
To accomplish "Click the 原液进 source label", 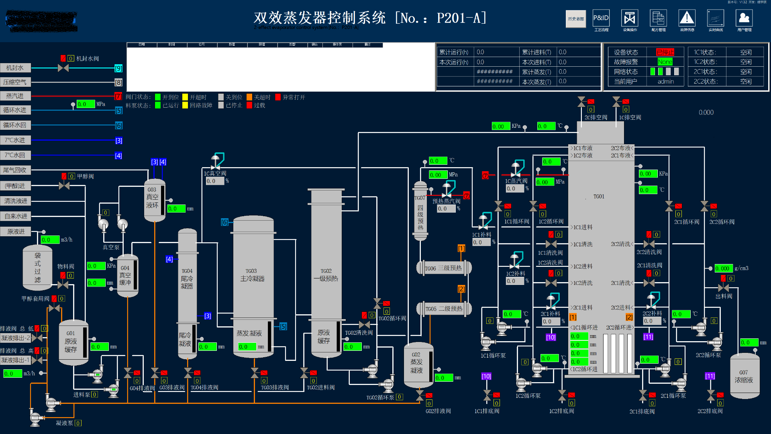I will point(15,231).
